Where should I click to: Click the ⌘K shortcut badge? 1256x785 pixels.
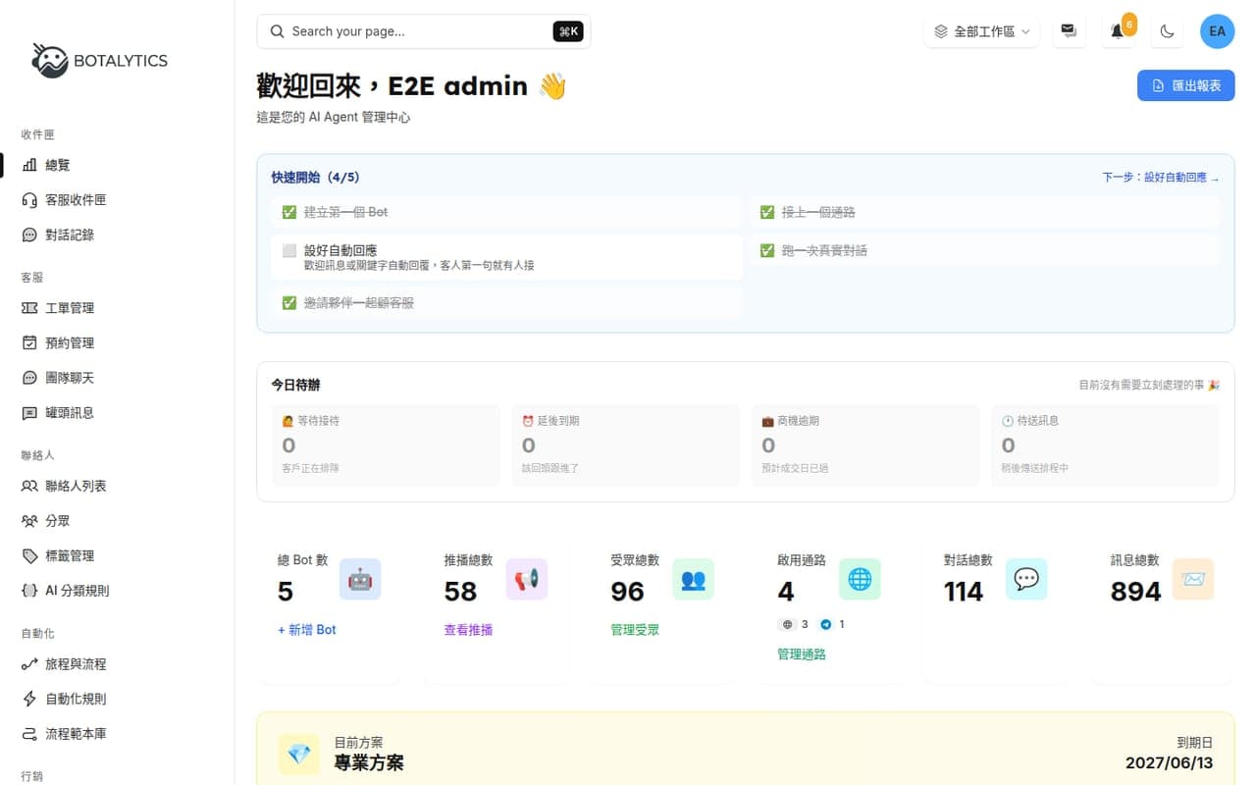pos(568,31)
